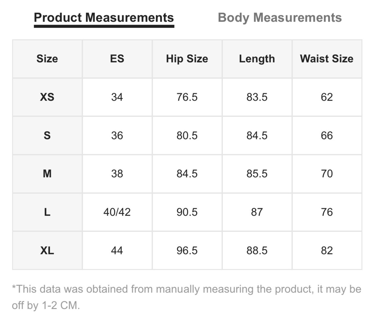Click the 40/42 ES value cell

117,212
